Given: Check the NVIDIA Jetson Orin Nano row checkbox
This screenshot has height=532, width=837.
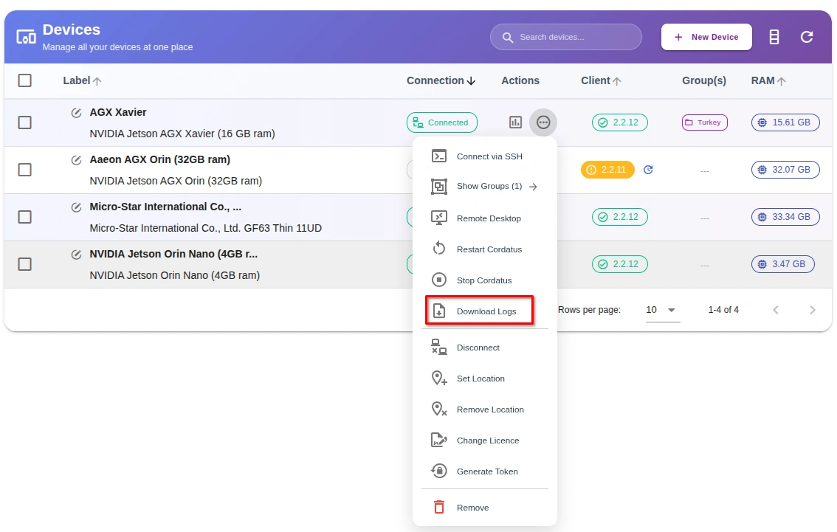Looking at the screenshot, I should click(24, 264).
